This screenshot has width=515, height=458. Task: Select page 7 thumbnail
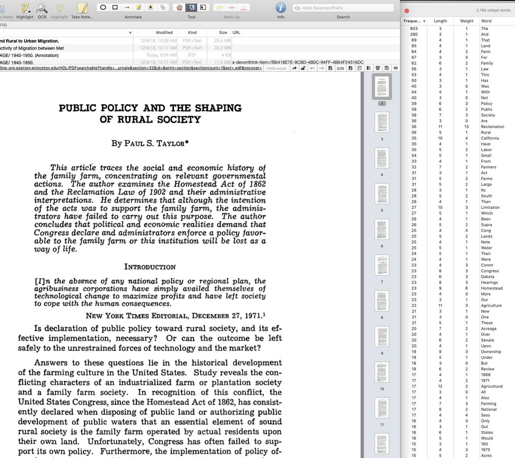click(x=382, y=265)
